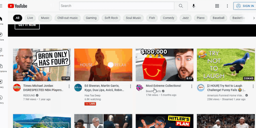Open [2 HOUR] Try Not to Laugh title
The width and height of the screenshot is (256, 128).
pyautogui.click(x=226, y=88)
